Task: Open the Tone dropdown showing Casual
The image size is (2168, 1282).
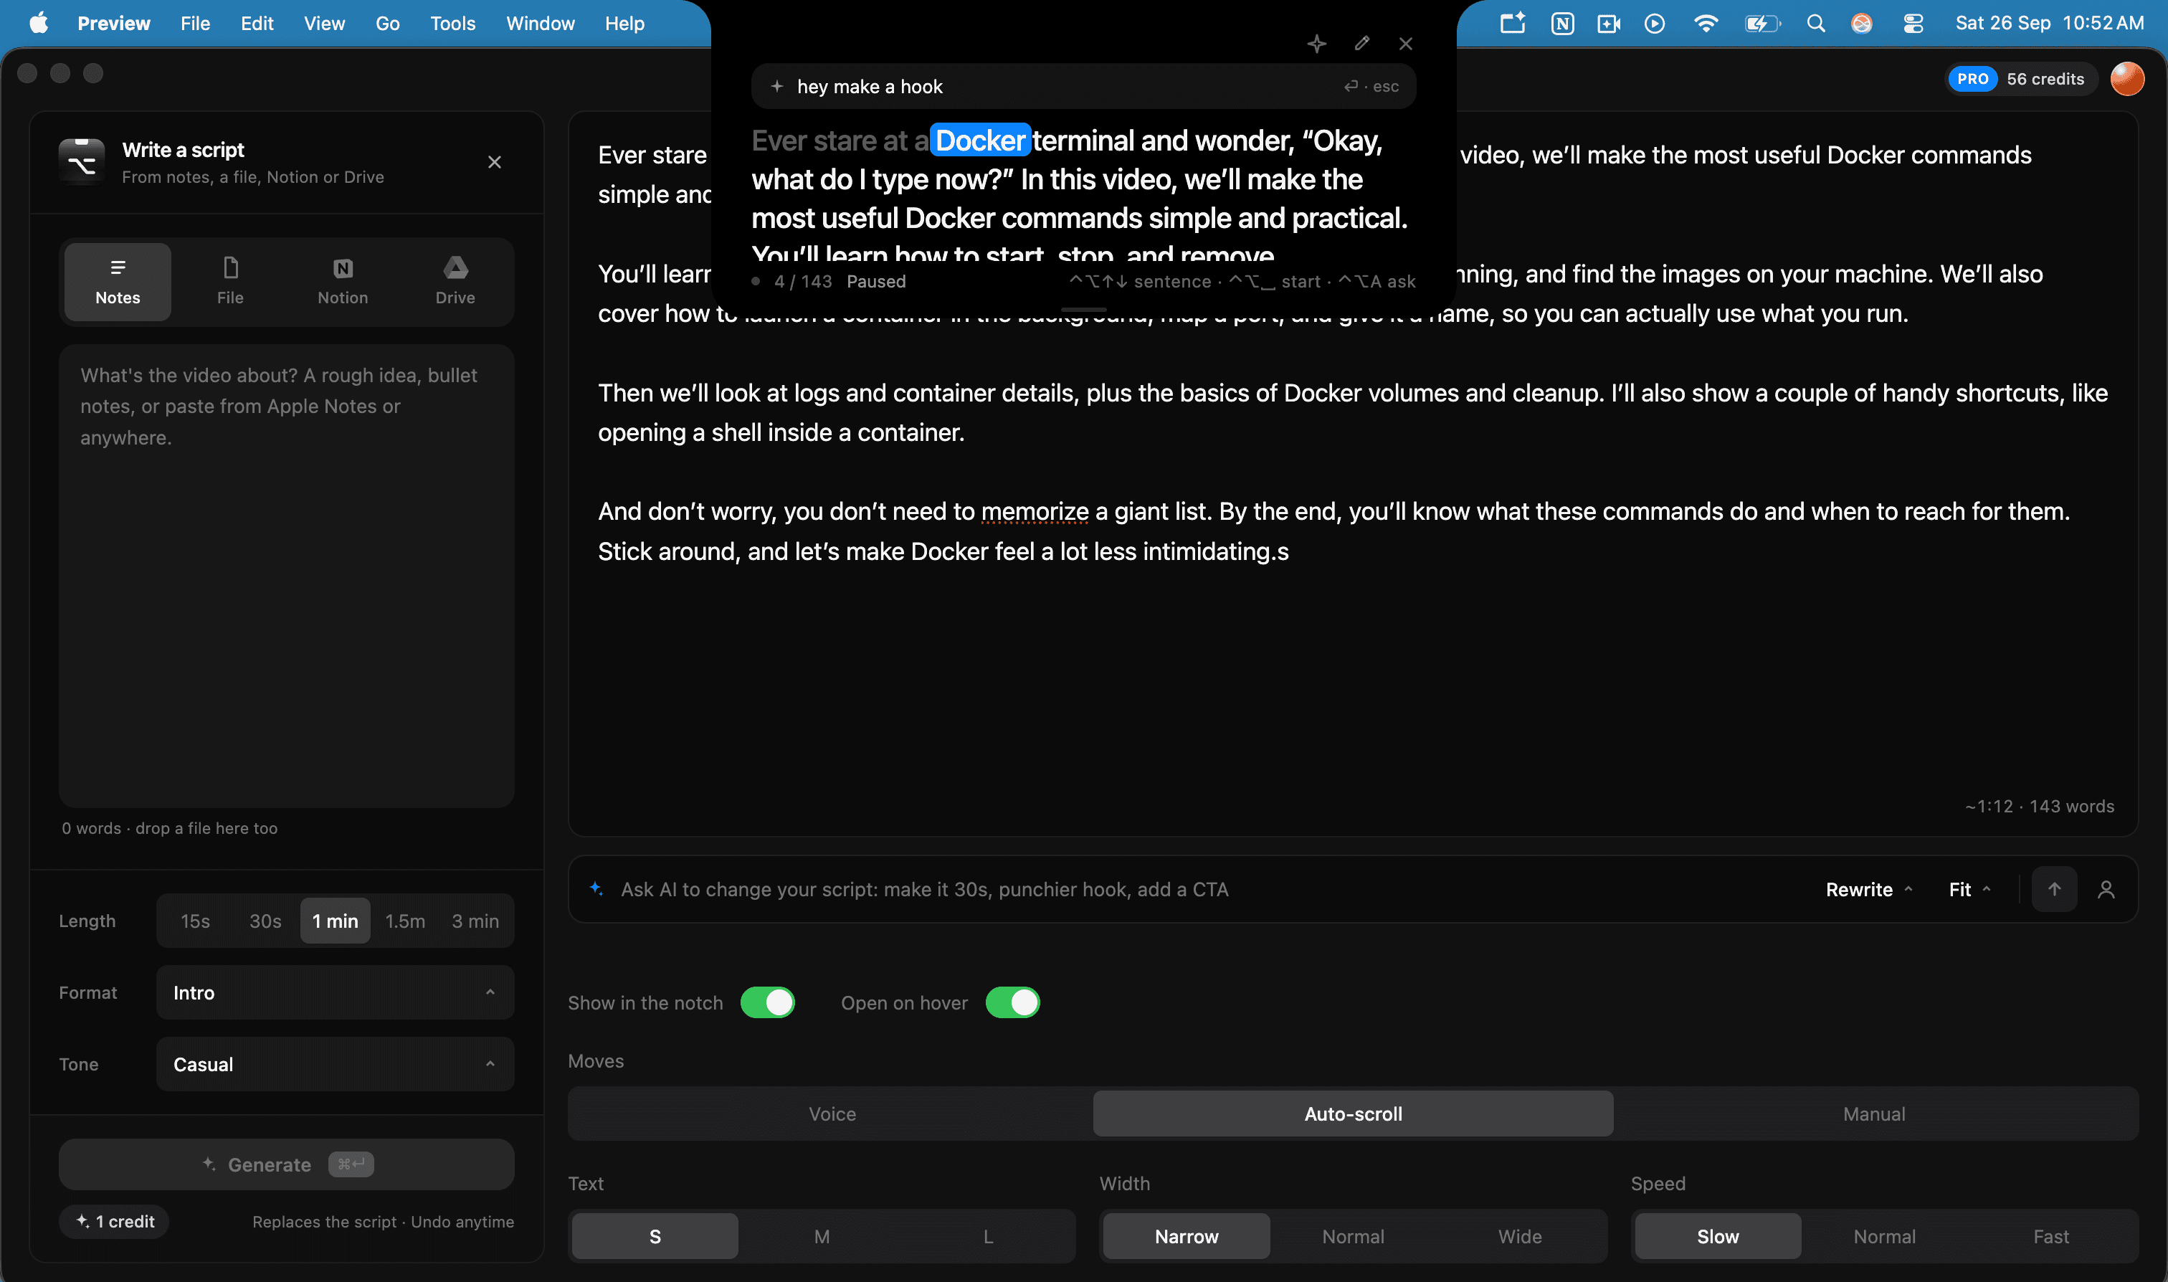Action: pos(335,1064)
